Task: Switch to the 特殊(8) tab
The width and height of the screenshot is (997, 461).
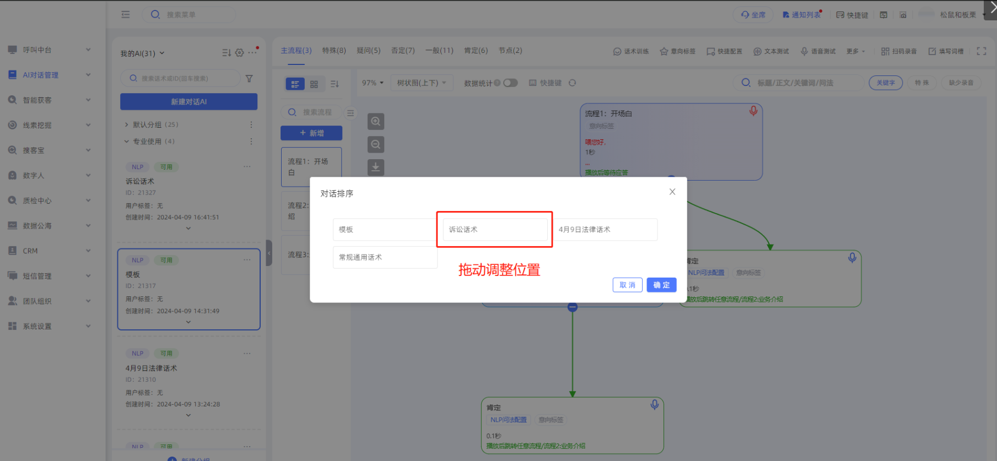Action: pyautogui.click(x=334, y=51)
